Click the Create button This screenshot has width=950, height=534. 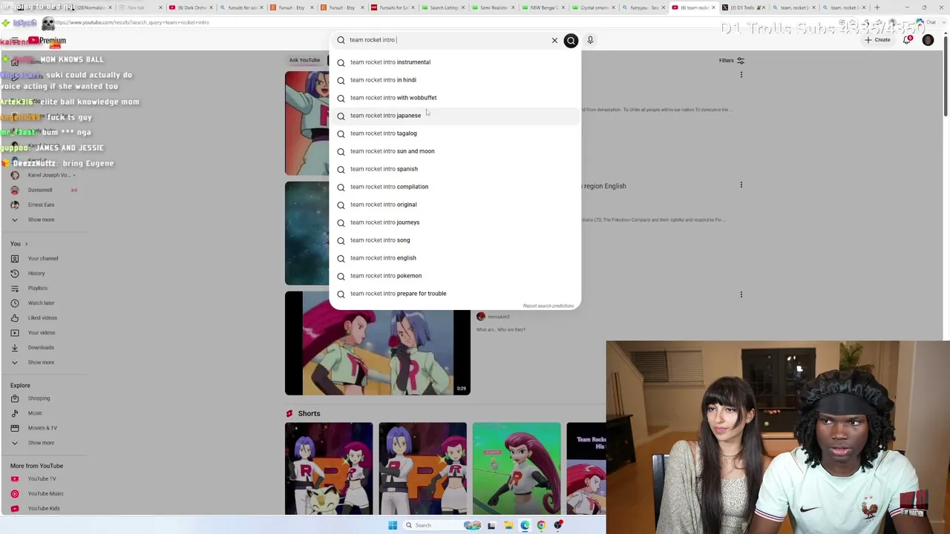click(877, 40)
